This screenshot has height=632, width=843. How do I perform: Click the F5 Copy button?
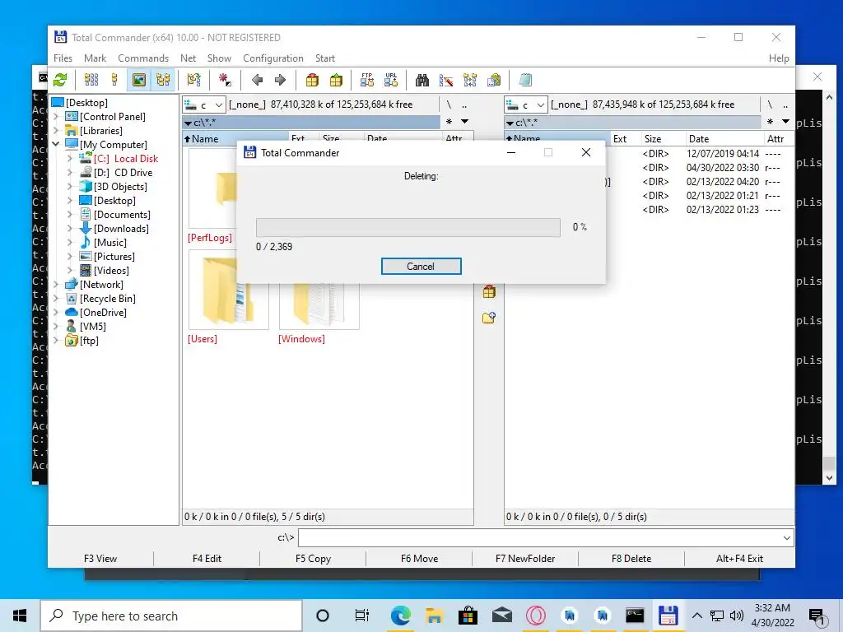[x=313, y=559]
